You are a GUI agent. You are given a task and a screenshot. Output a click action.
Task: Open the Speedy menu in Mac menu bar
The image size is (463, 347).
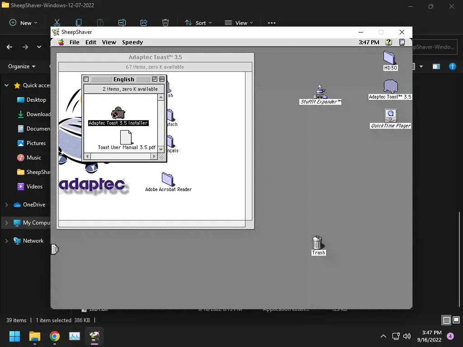pyautogui.click(x=132, y=42)
